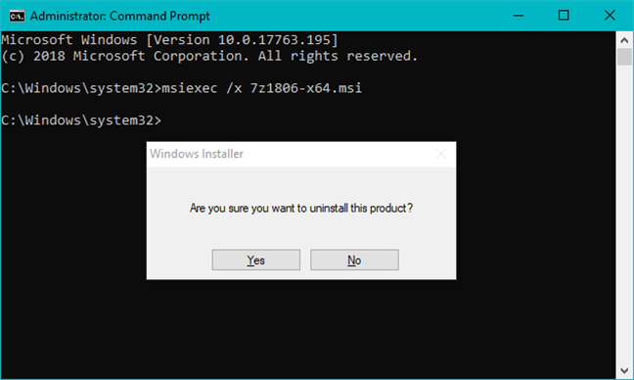Click the 'Windows Installer' dialog title
The image size is (634, 380).
197,154
